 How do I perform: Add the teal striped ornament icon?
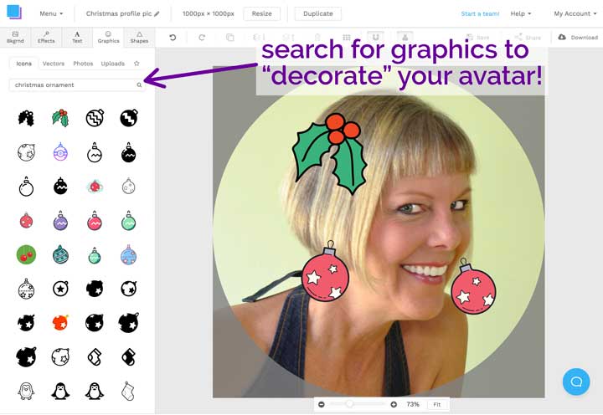(x=60, y=254)
